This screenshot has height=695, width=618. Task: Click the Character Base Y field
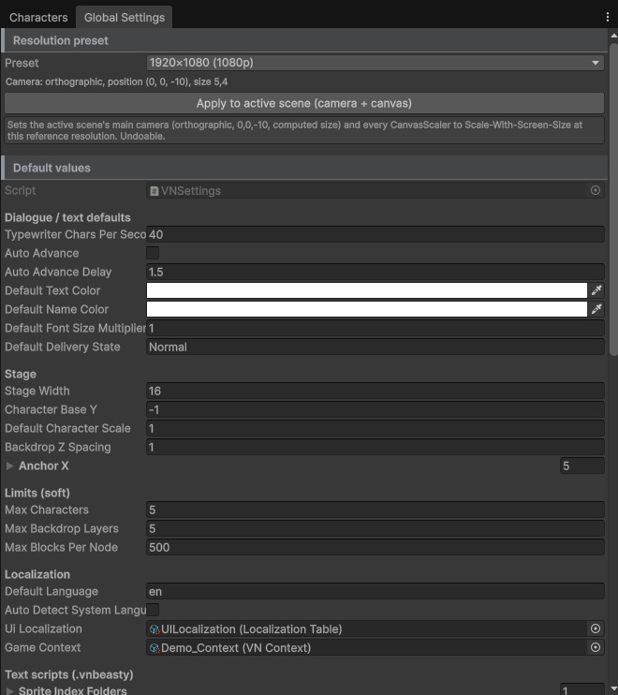tap(375, 409)
